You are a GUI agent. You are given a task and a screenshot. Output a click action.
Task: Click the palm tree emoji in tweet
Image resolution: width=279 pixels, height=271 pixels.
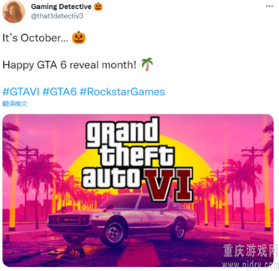pyautogui.click(x=147, y=64)
